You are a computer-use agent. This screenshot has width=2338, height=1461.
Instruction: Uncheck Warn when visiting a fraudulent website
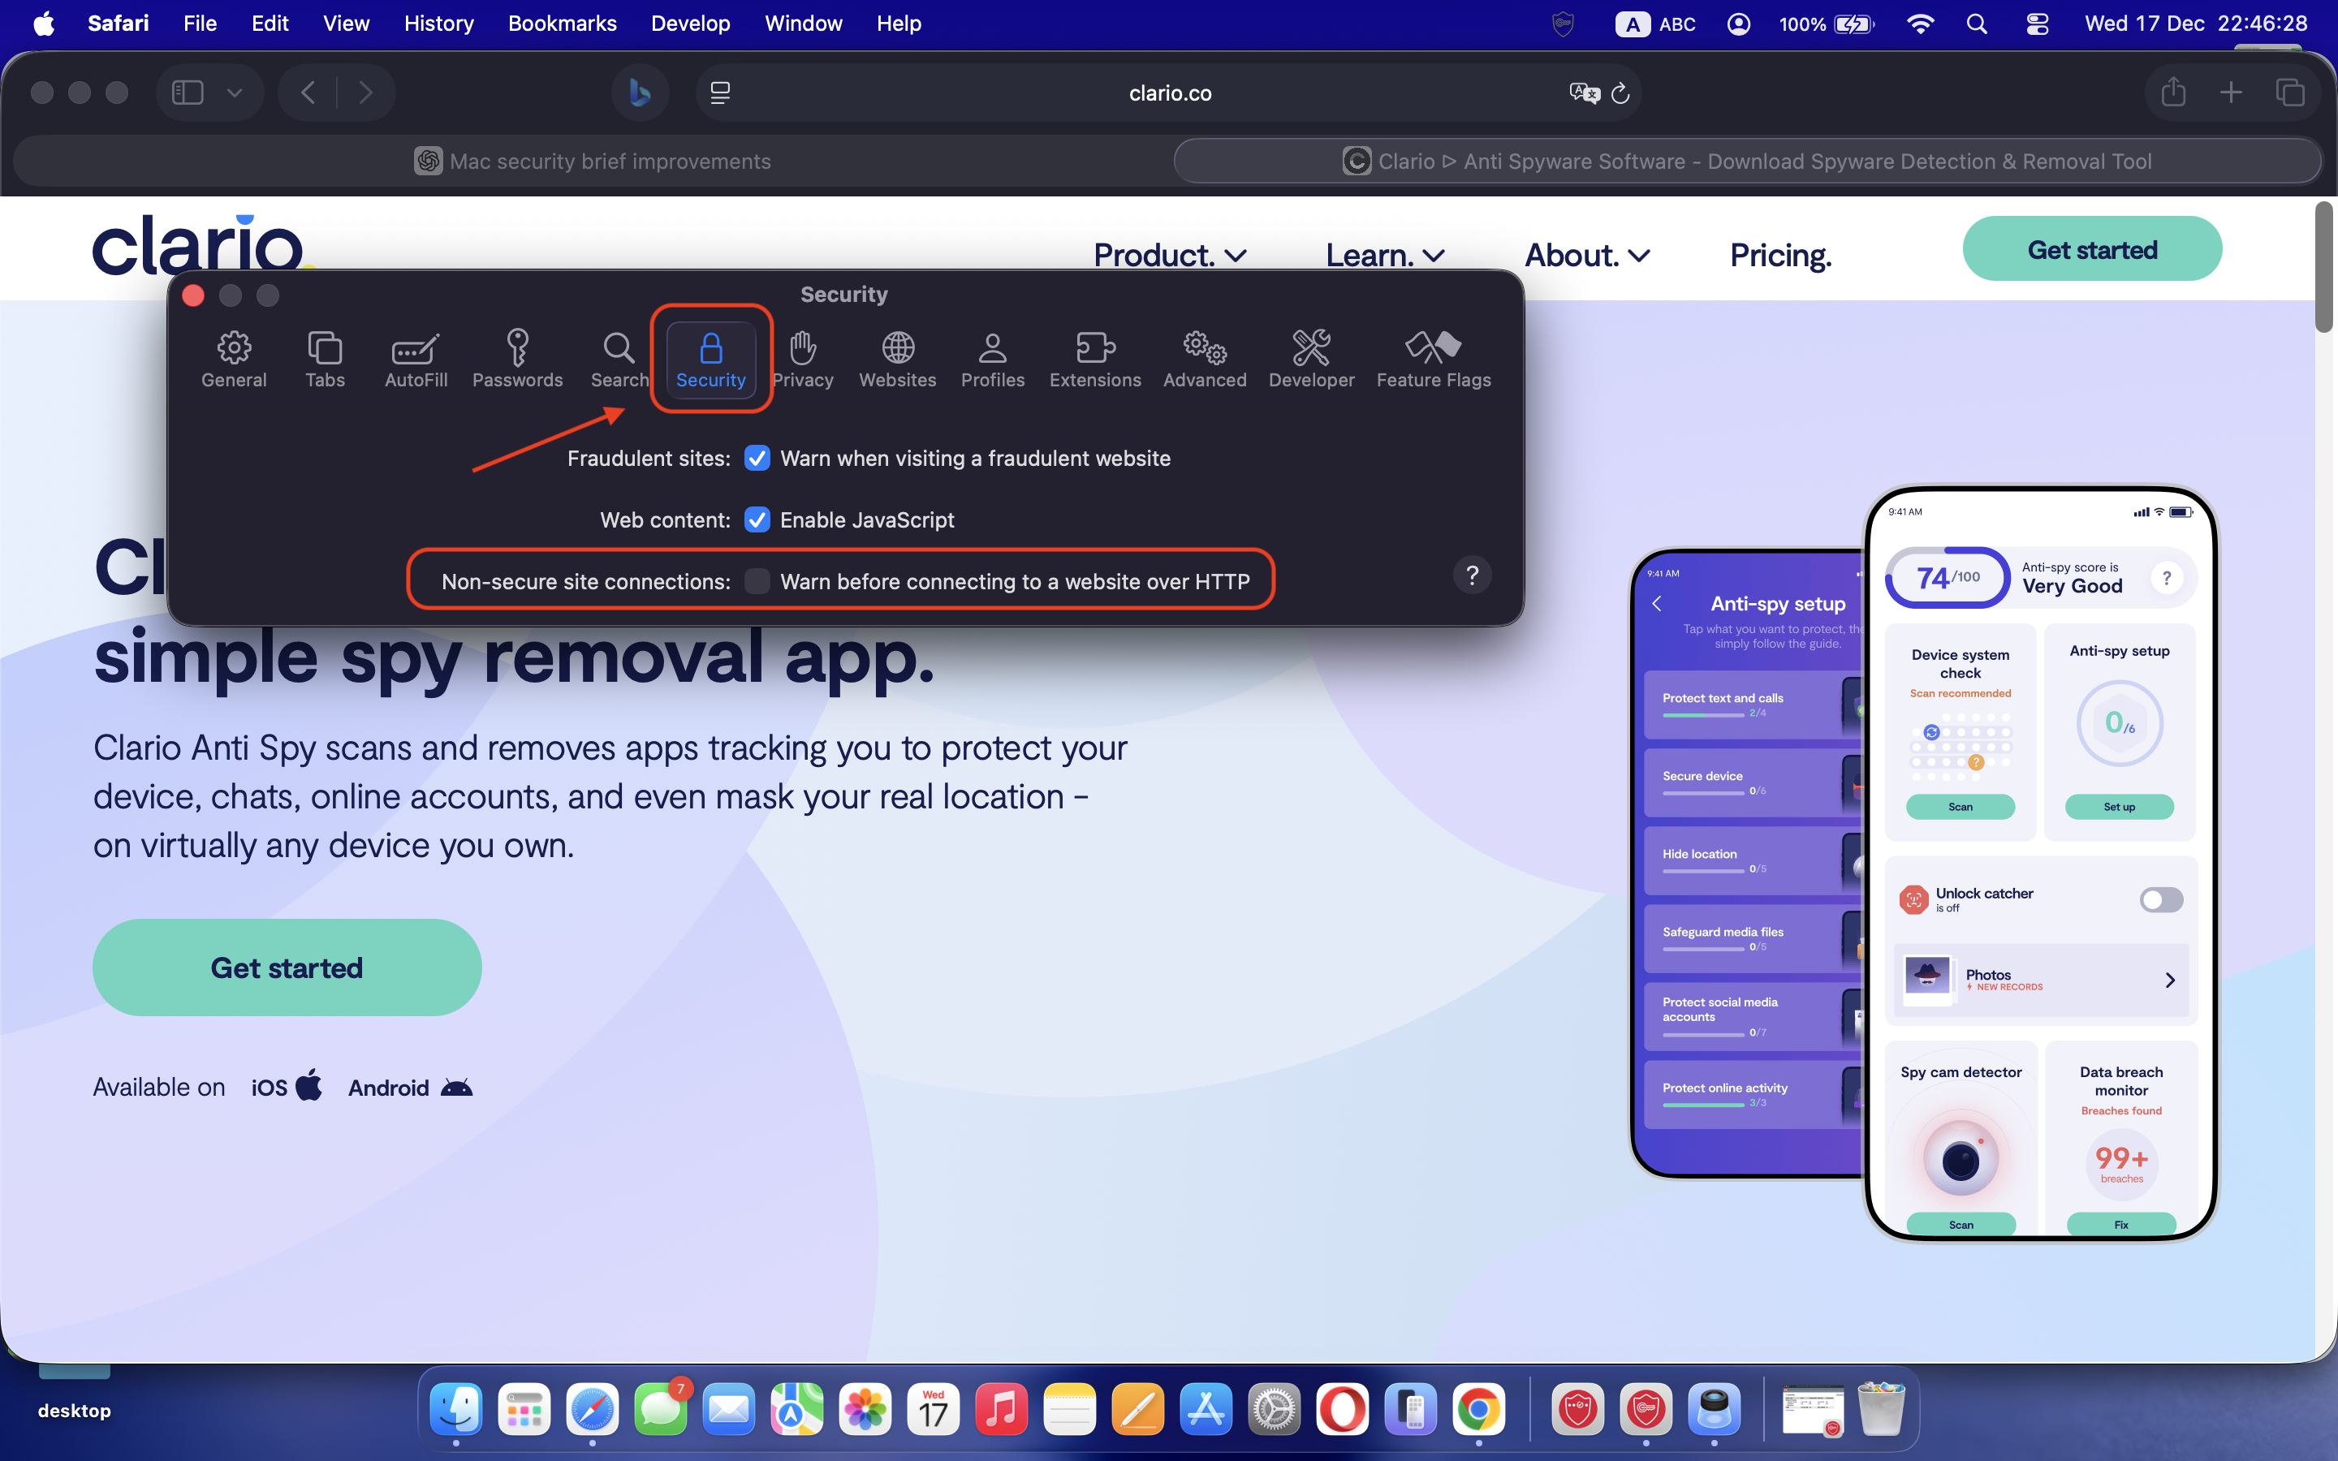(757, 459)
